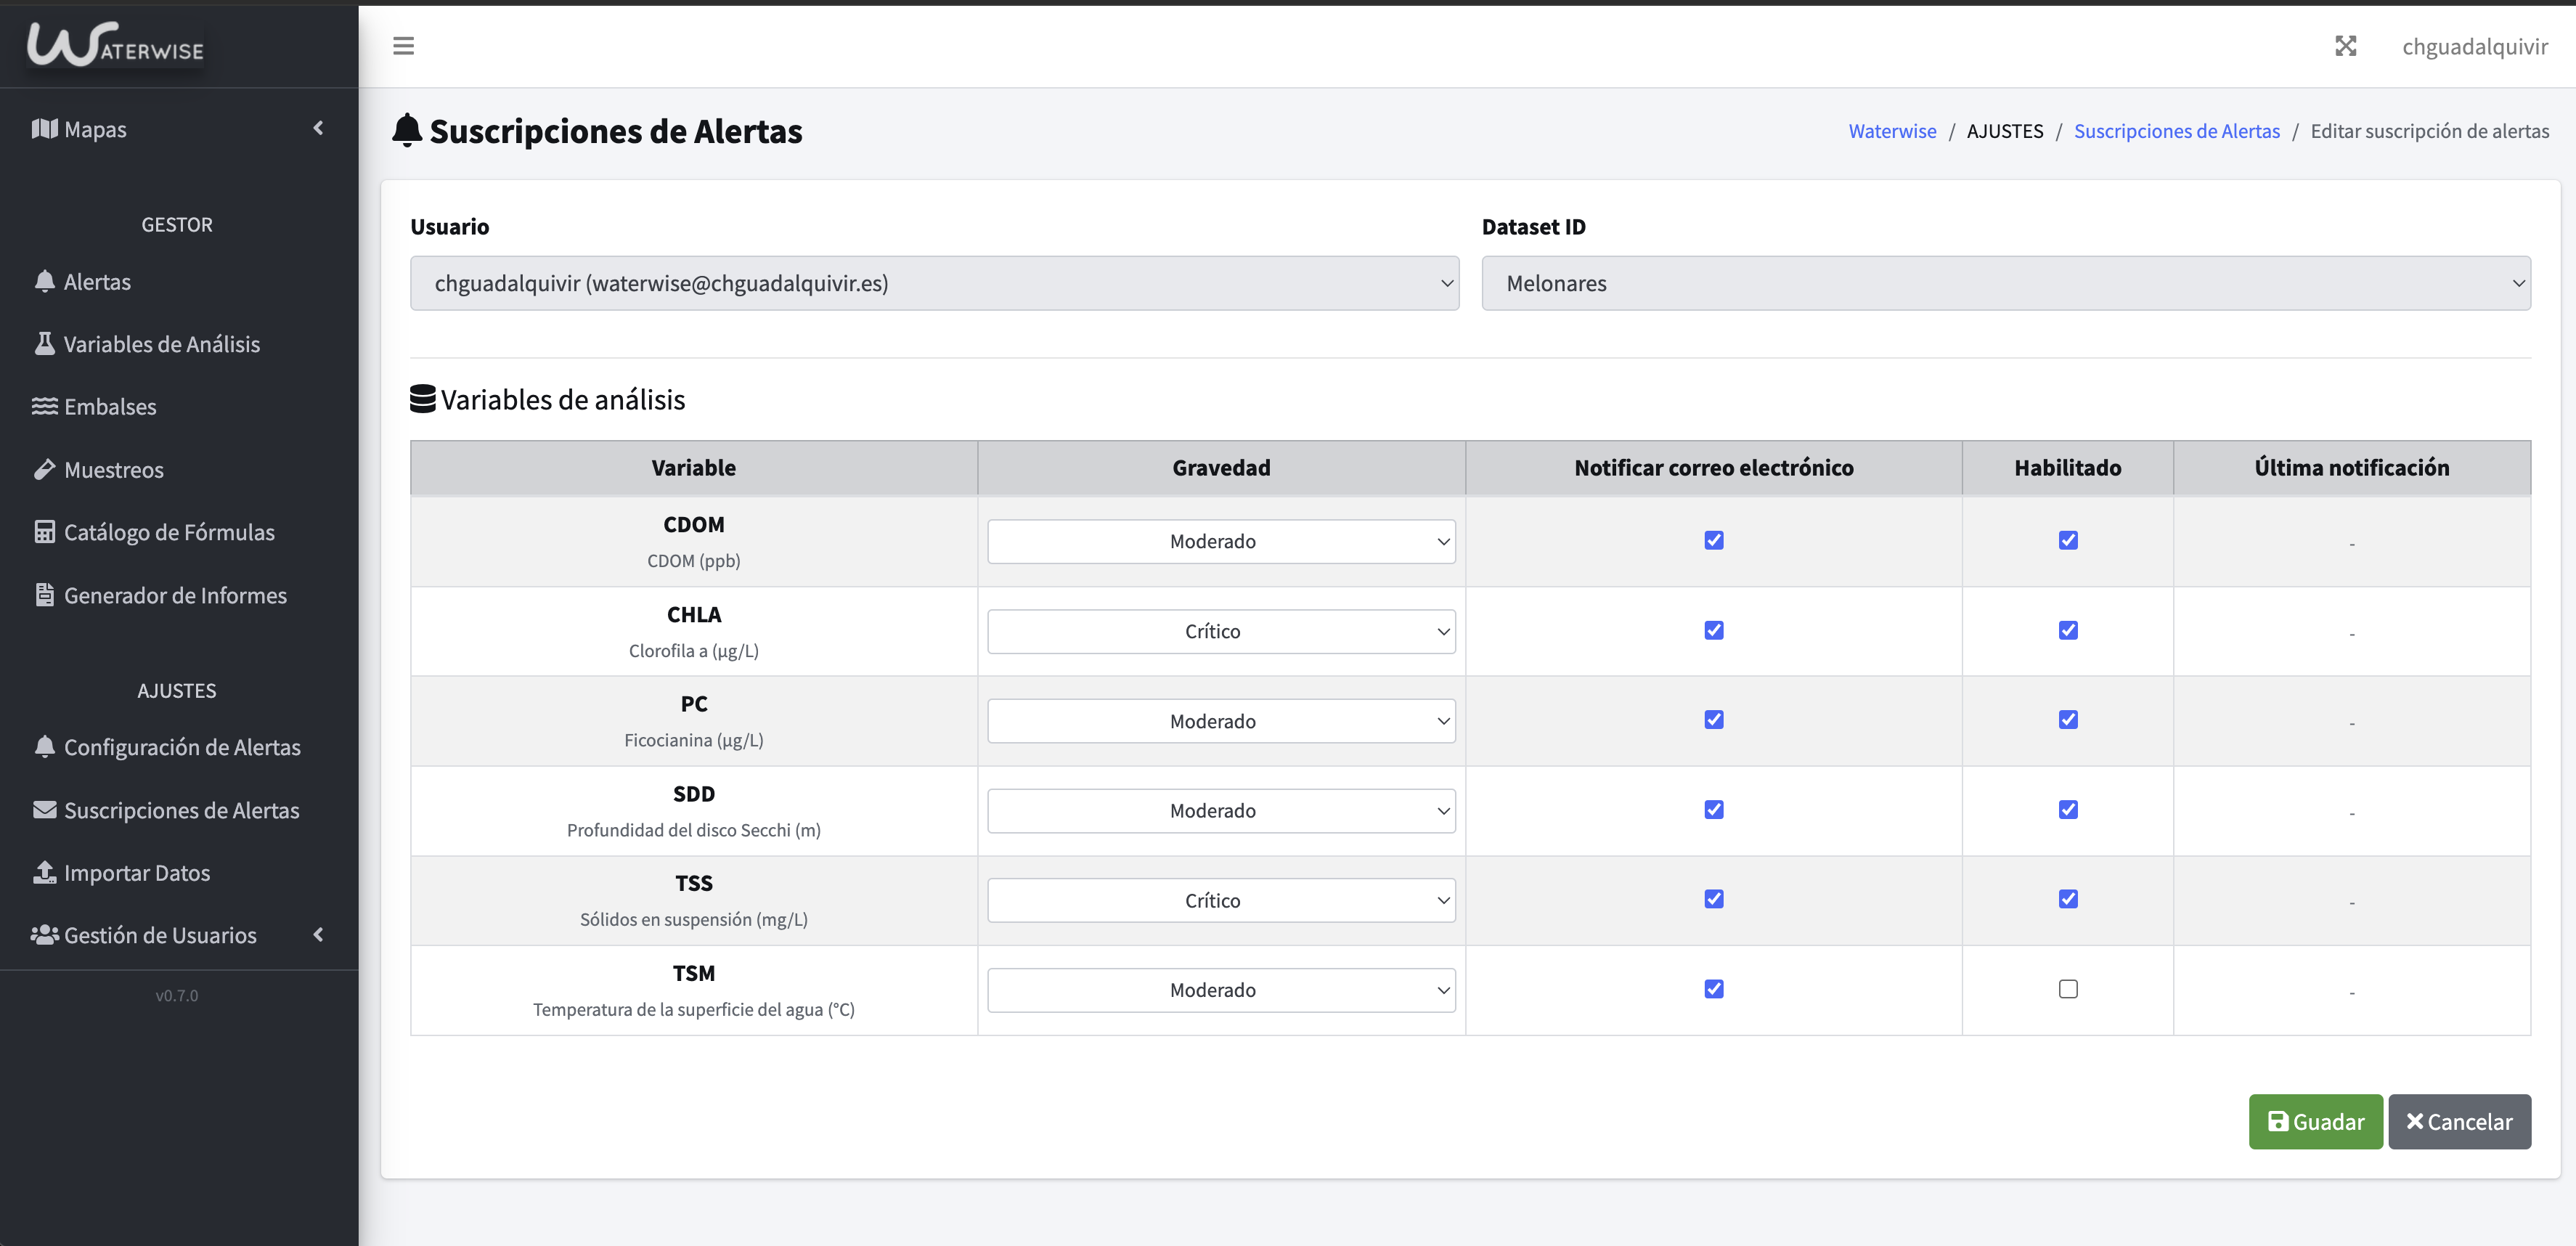The image size is (2576, 1246).
Task: Click the Guadar save button
Action: [2315, 1121]
